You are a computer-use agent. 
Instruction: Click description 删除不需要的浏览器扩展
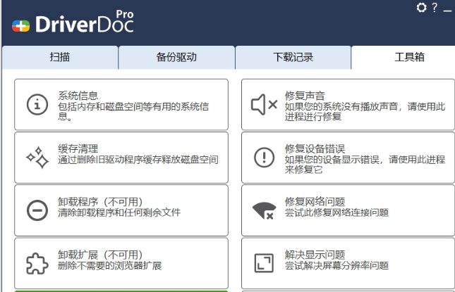(109, 266)
